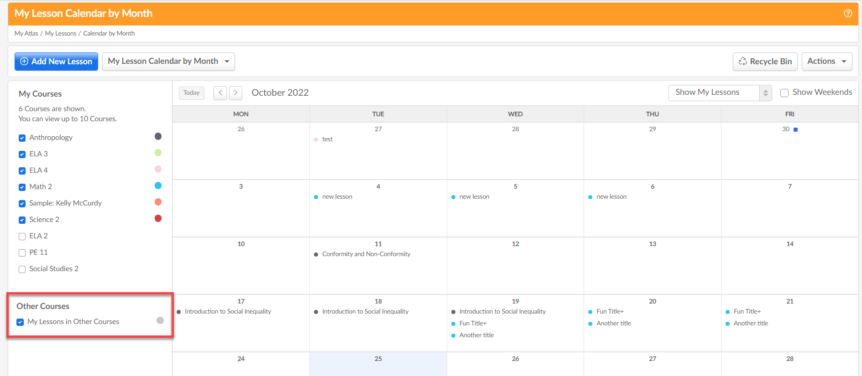The image size is (862, 376).
Task: Open Conformity and Non-Conformity lesson
Action: (x=366, y=254)
